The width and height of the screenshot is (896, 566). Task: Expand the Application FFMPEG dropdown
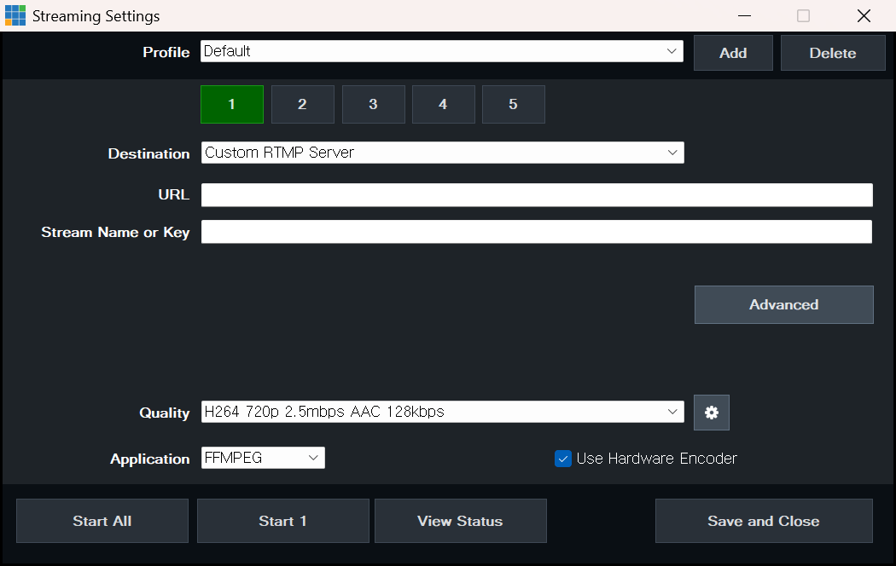point(263,458)
